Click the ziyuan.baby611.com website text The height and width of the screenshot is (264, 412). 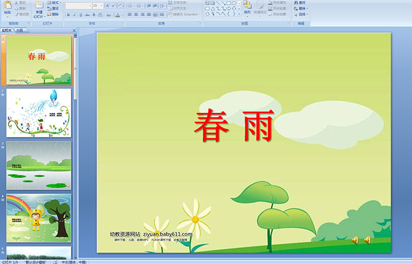(168, 234)
